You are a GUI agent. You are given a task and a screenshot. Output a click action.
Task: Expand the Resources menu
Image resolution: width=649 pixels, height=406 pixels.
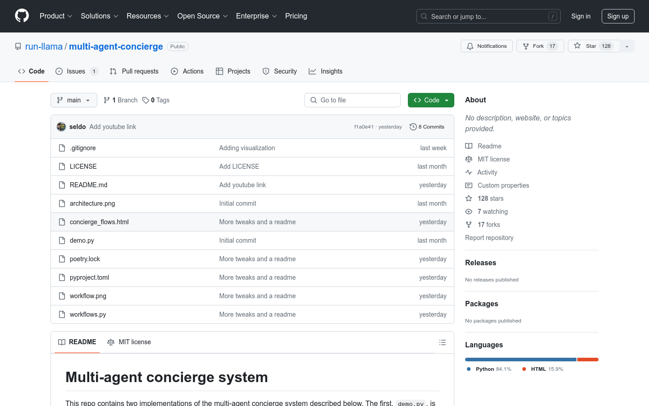click(147, 16)
